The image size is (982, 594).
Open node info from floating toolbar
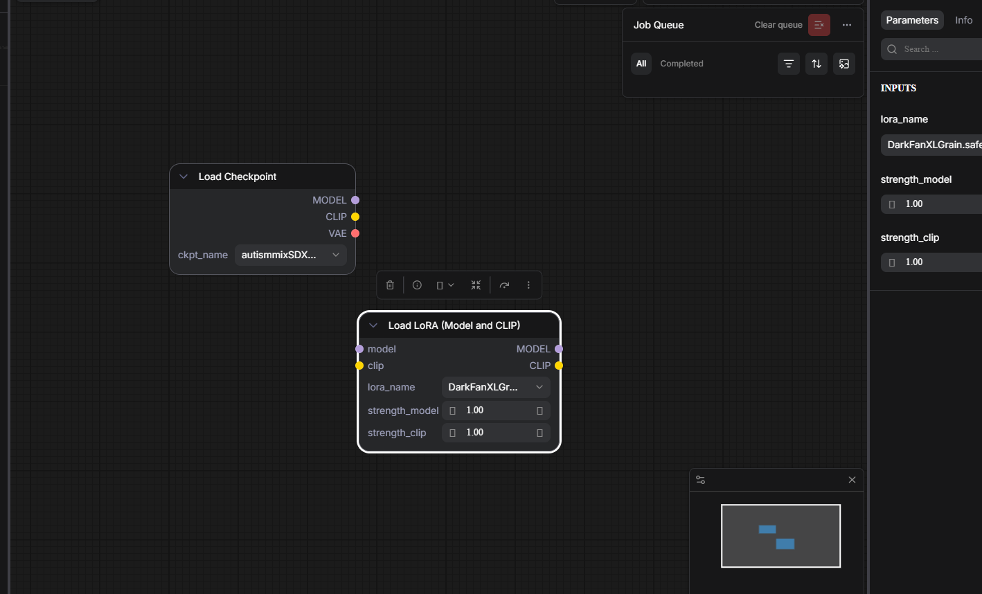click(417, 285)
